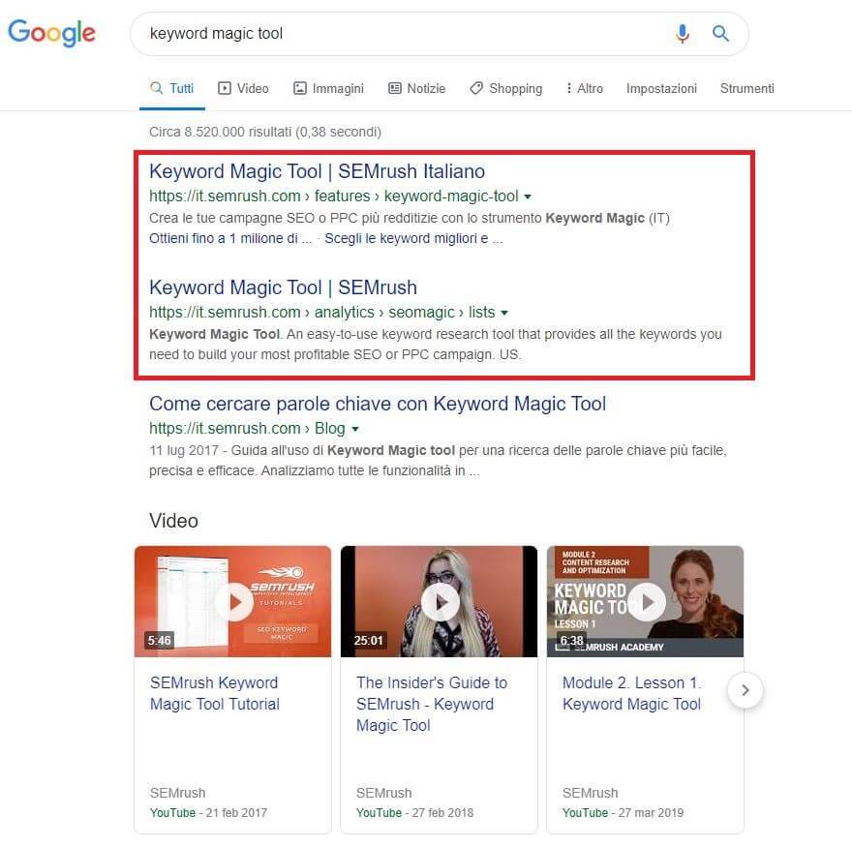The width and height of the screenshot is (852, 847).
Task: Expand breadcrumb options under first SEMrush Italiano result
Action: [x=528, y=196]
